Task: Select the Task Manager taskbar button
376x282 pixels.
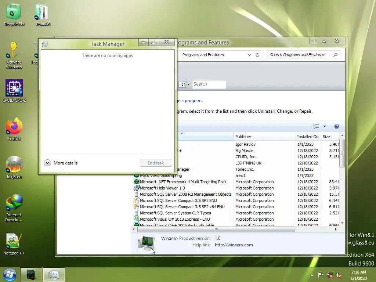Action: tap(54, 275)
